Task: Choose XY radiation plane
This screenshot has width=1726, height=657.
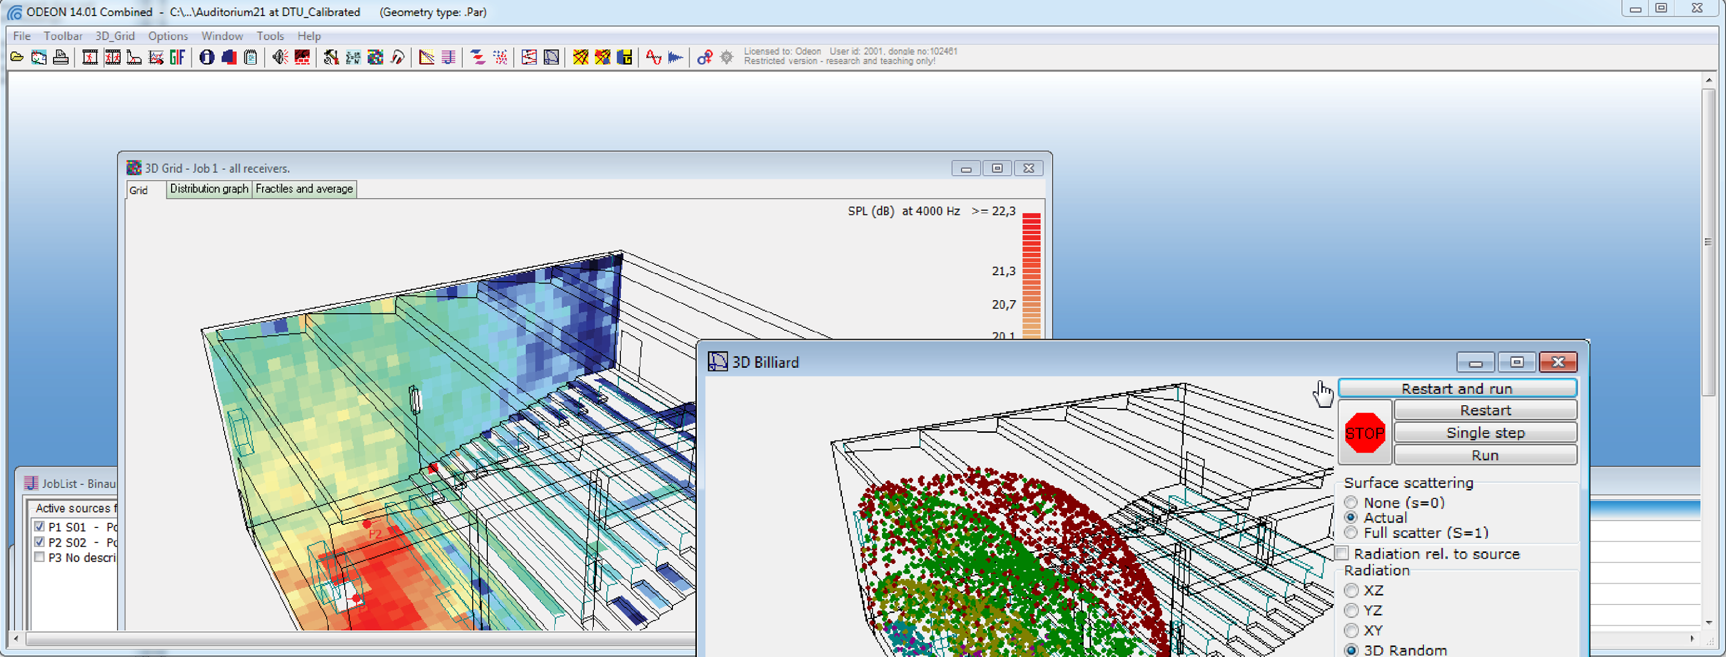Action: tap(1352, 630)
